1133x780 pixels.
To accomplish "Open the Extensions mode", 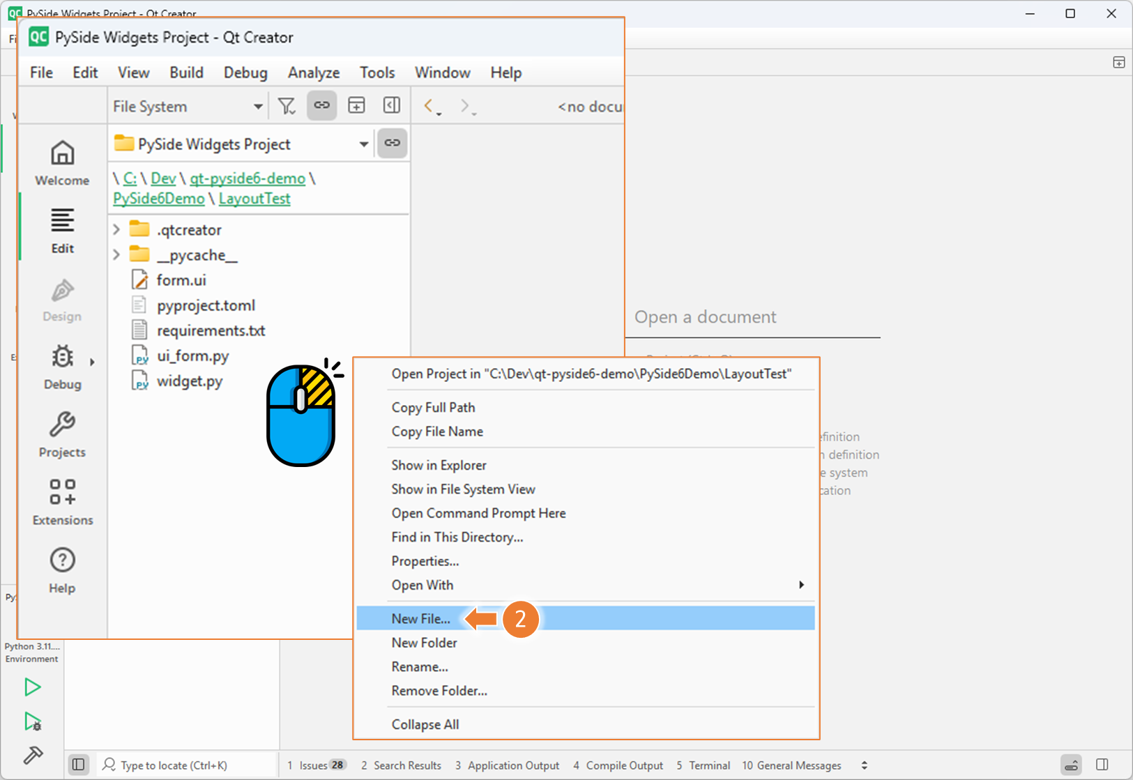I will click(x=62, y=503).
